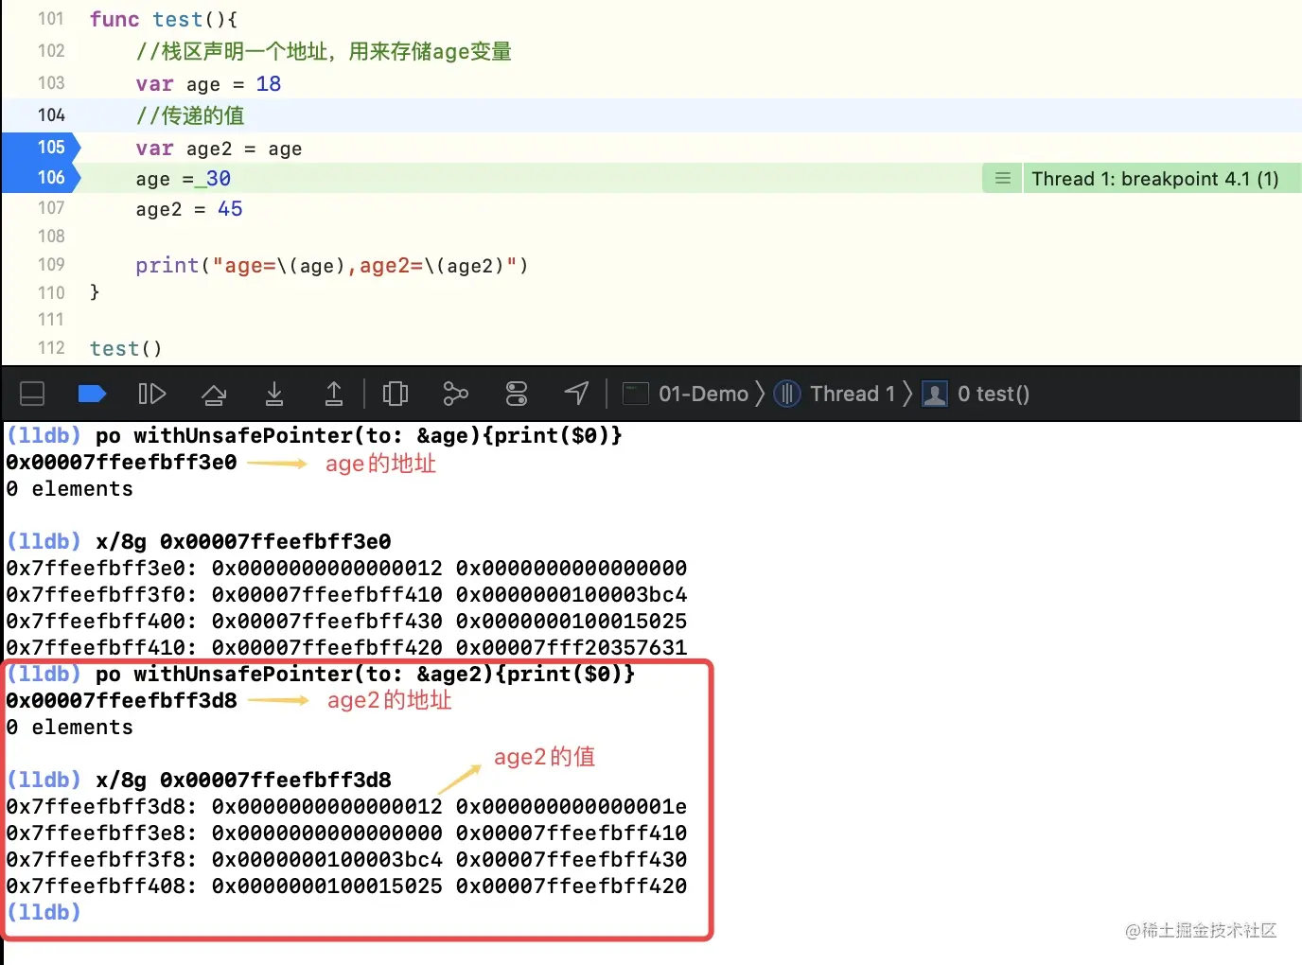Image resolution: width=1302 pixels, height=965 pixels.
Task: Click breakpoint marker on line 106
Action: pos(42,178)
